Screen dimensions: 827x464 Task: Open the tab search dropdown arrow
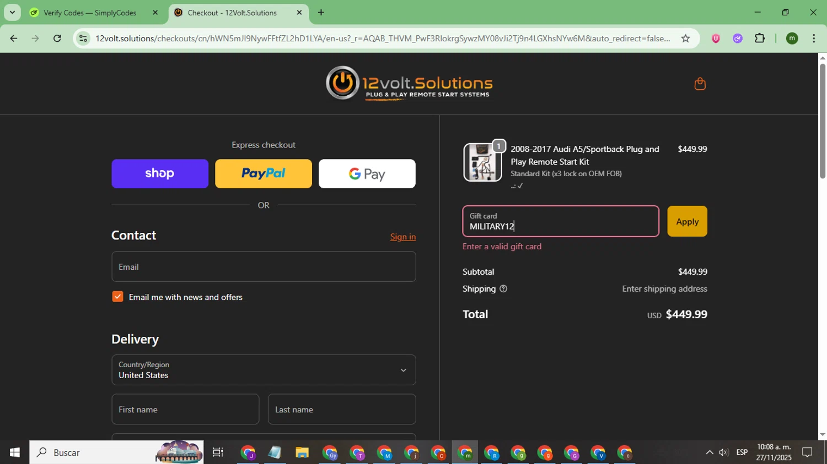12,13
